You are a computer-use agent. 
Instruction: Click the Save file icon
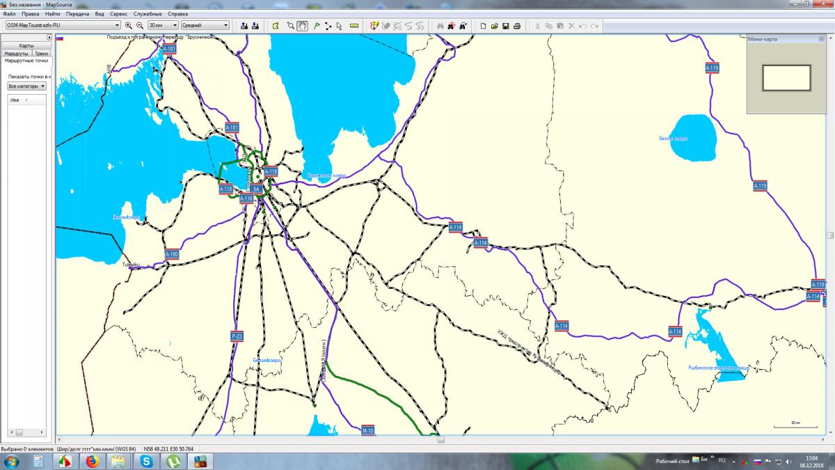tap(506, 26)
